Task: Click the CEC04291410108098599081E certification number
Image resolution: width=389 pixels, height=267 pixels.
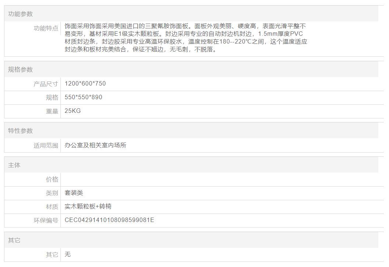Action: (109, 221)
